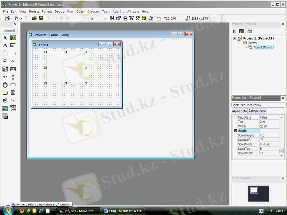This screenshot has height=215, width=287.
Task: Click Add Standard EXE Project toolbar icon
Action: click(7, 18)
